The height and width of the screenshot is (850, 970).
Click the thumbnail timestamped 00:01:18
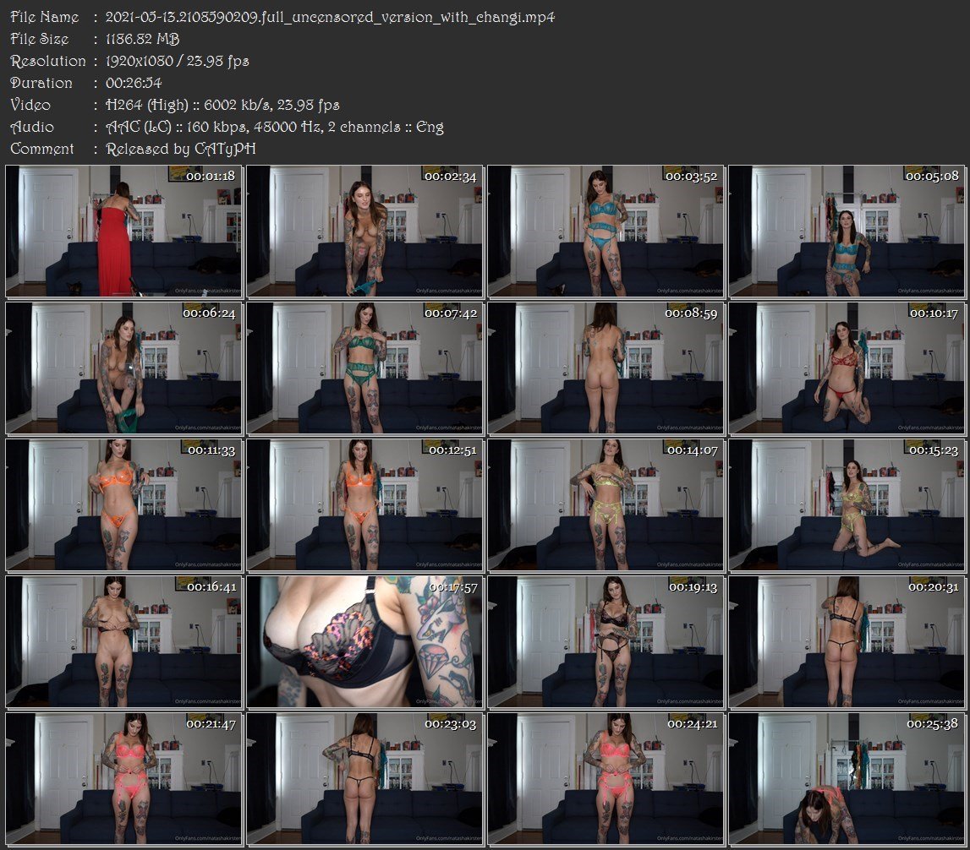click(x=124, y=231)
